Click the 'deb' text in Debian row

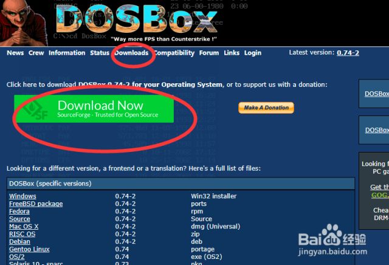(196, 242)
